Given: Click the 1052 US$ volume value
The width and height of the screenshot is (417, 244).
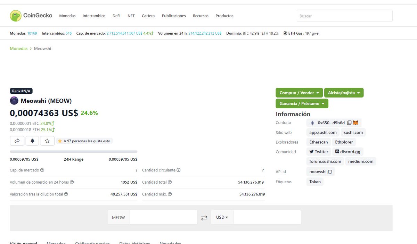Looking at the screenshot, I should pyautogui.click(x=129, y=182).
